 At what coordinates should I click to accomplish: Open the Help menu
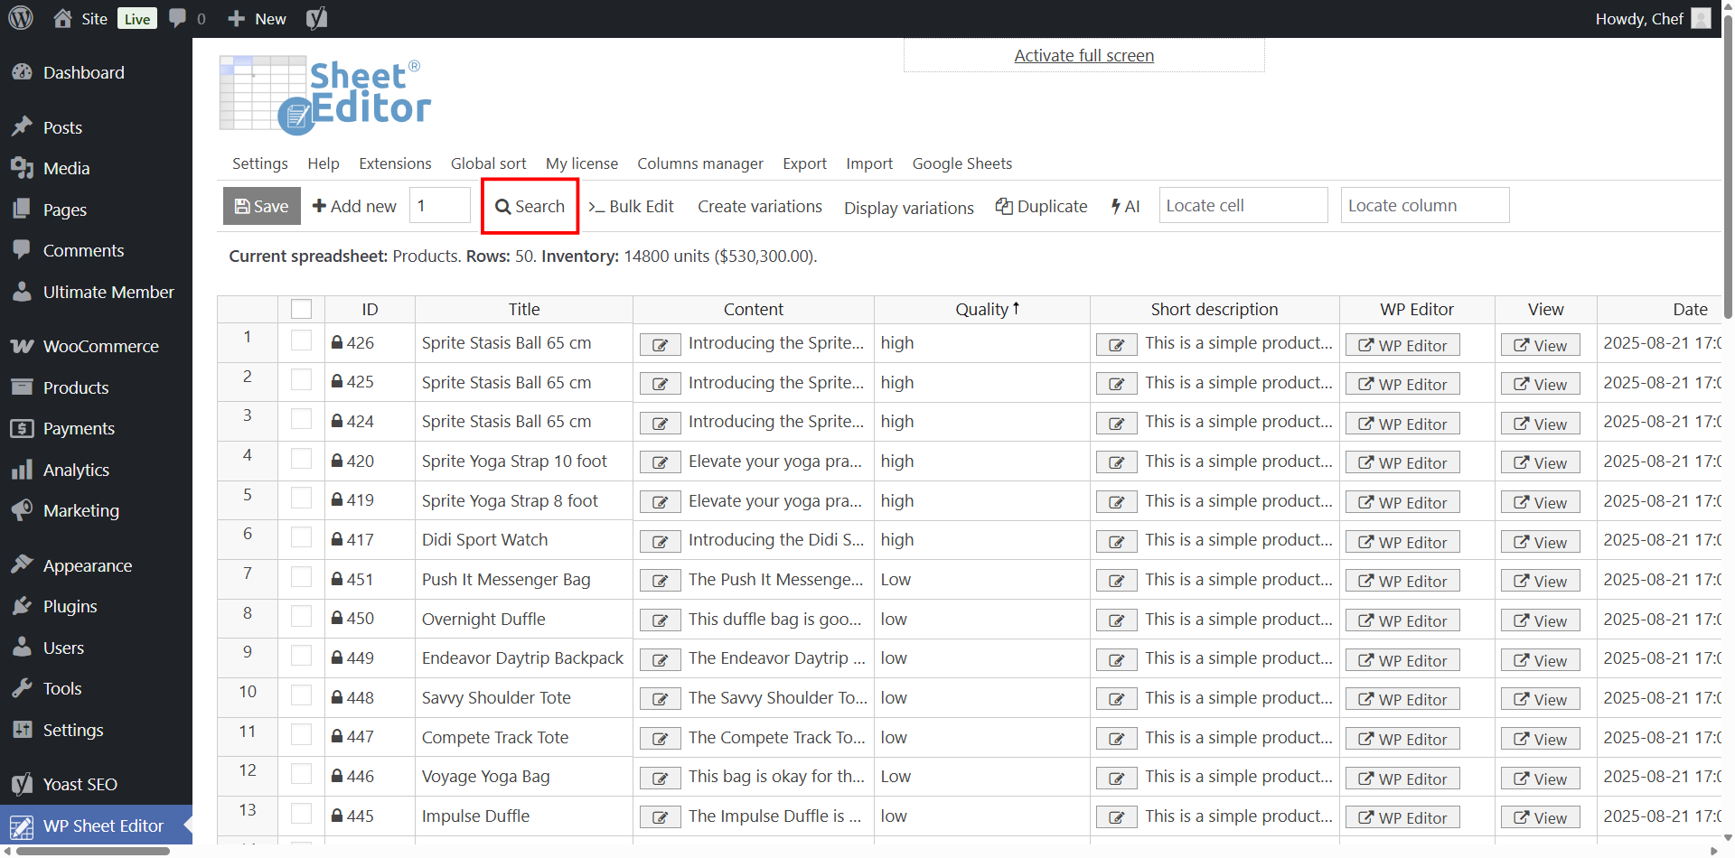324,163
